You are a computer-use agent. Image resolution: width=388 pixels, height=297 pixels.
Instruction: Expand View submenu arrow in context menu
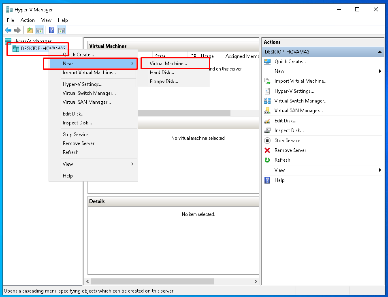[132, 164]
